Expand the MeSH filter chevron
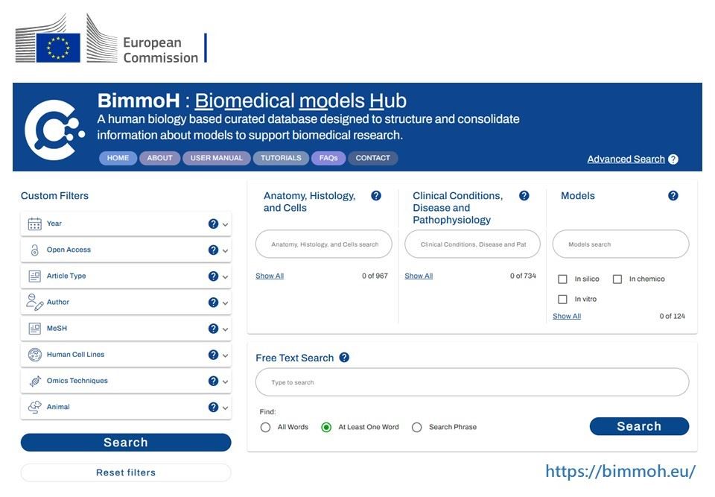This screenshot has width=715, height=497. tap(225, 329)
